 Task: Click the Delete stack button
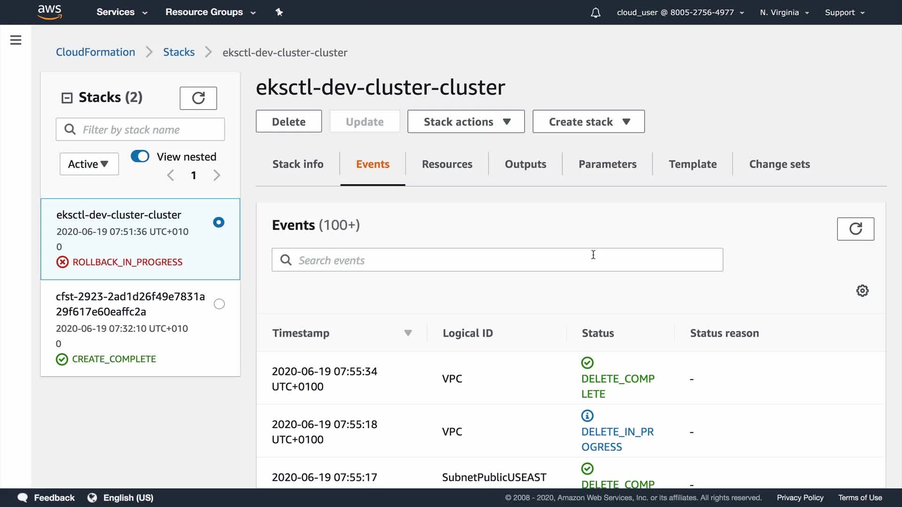[288, 122]
